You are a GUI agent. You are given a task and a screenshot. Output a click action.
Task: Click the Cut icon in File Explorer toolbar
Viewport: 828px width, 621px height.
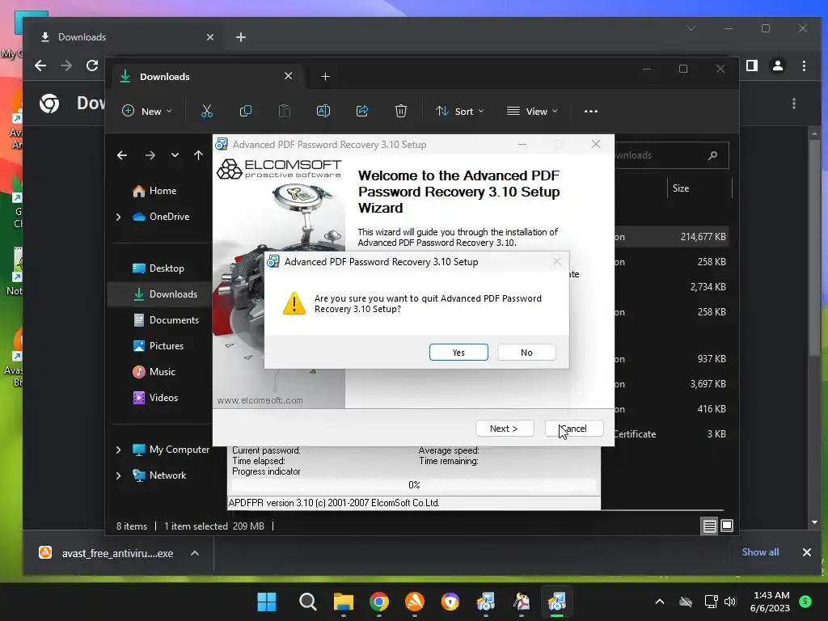click(x=206, y=111)
